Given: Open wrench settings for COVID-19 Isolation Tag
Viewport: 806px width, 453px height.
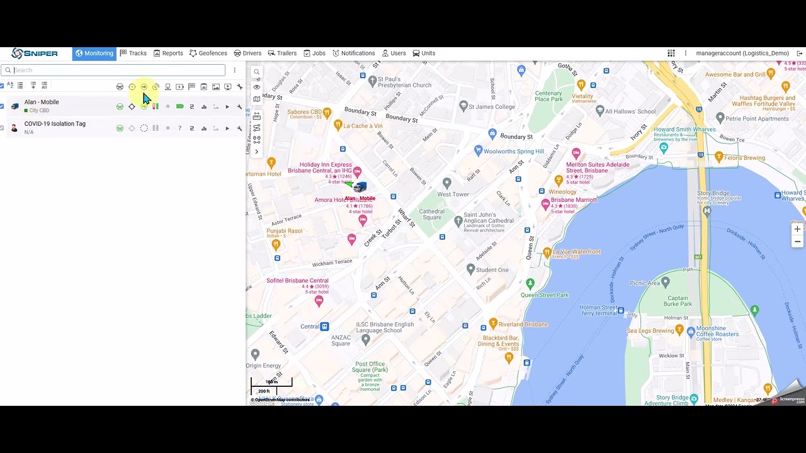Looking at the screenshot, I should 239,128.
